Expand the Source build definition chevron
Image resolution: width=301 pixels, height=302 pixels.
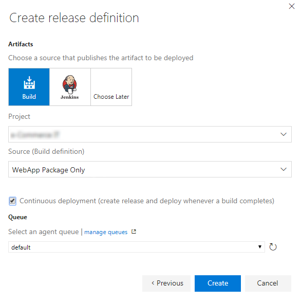point(284,169)
